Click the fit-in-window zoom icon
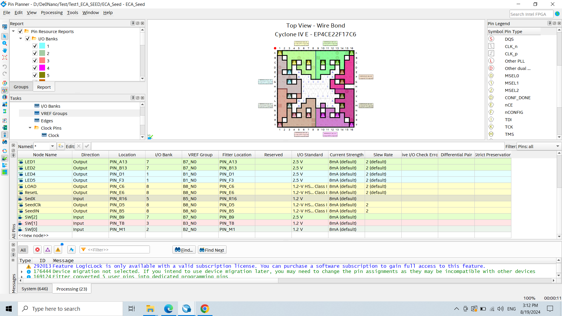This screenshot has height=316, width=562. click(x=5, y=57)
